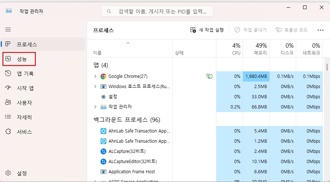The width and height of the screenshot is (330, 182).
Task: Expand the Windows 호스트 프로세스 group
Action: pos(95,87)
